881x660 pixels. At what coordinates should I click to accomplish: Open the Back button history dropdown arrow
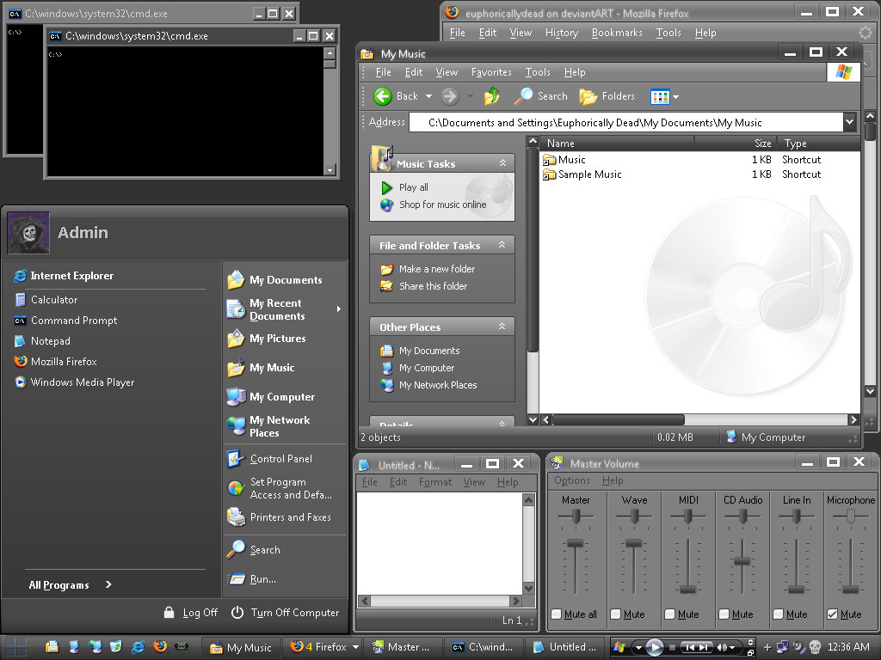[x=428, y=96]
